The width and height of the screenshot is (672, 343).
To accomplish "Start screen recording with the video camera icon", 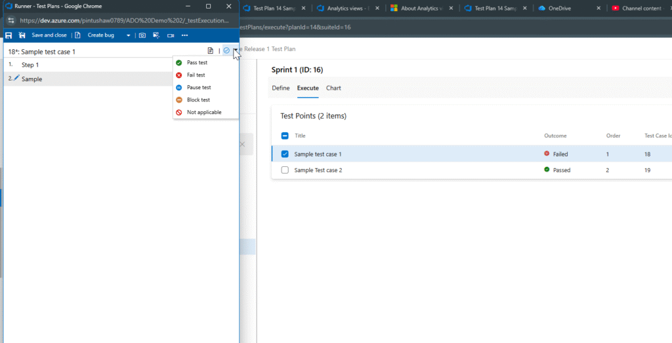I will click(x=171, y=35).
